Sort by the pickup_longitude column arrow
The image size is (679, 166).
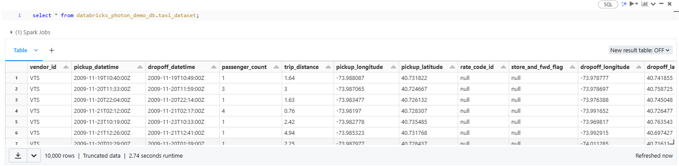(x=393, y=67)
